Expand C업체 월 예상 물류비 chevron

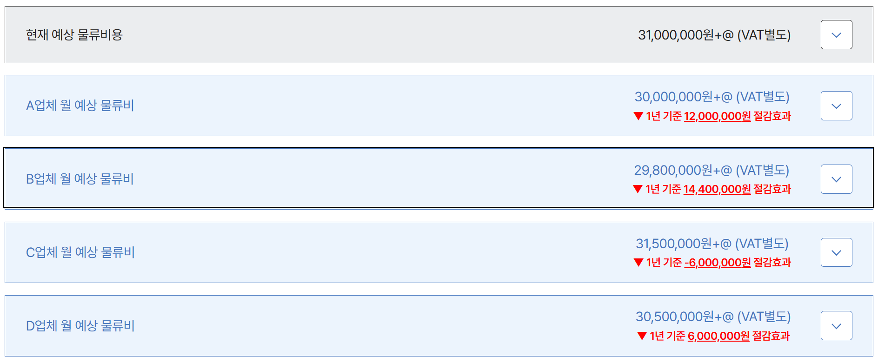(836, 252)
